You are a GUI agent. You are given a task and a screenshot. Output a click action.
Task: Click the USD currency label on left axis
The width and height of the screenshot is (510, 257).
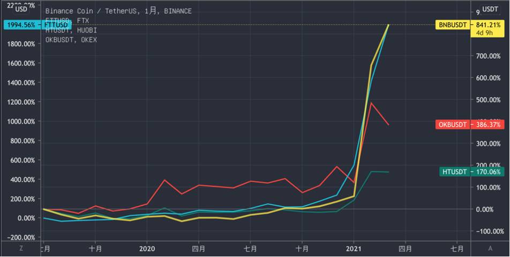point(21,10)
